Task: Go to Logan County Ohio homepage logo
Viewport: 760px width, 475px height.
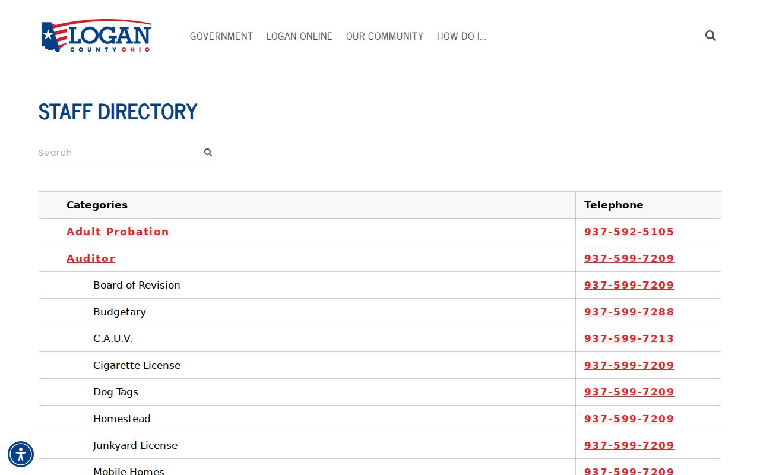Action: tap(96, 36)
